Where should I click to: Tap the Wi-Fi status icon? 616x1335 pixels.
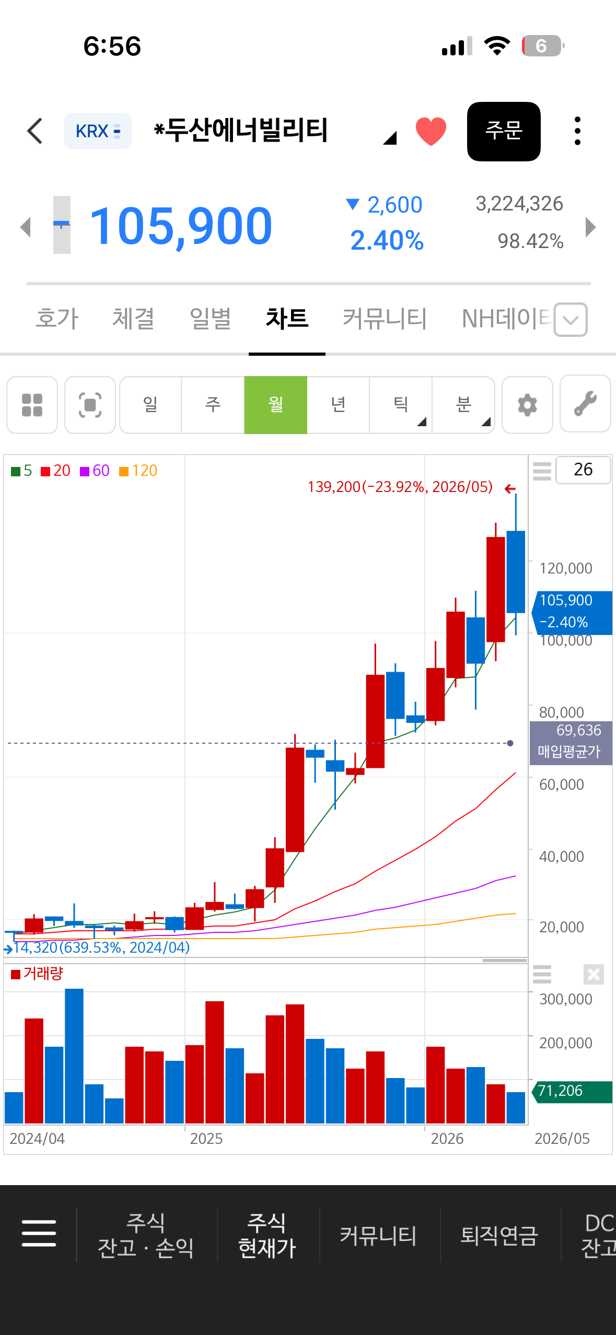click(x=497, y=46)
